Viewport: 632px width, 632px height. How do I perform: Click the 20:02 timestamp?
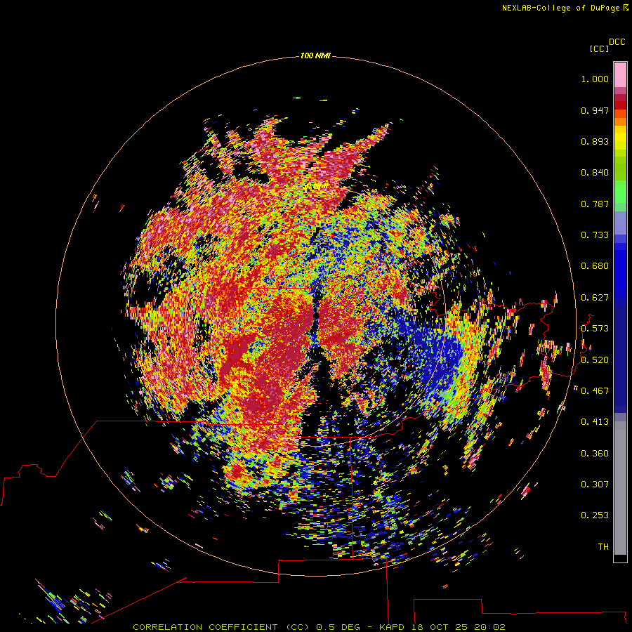[x=489, y=627]
